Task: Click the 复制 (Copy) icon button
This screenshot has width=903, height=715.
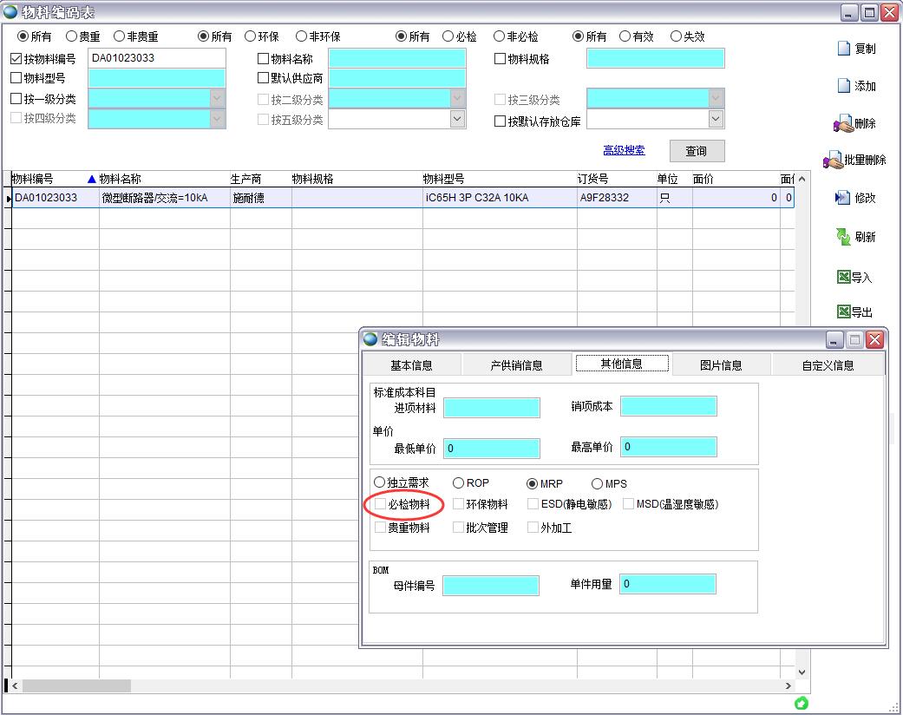Action: coord(843,49)
